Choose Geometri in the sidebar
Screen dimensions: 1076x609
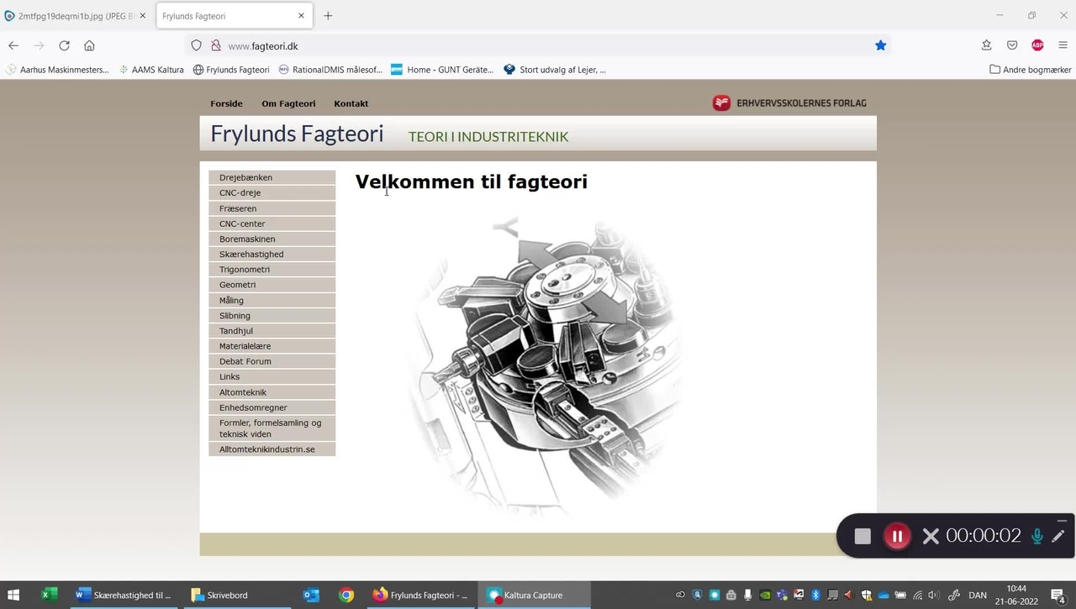pos(272,285)
